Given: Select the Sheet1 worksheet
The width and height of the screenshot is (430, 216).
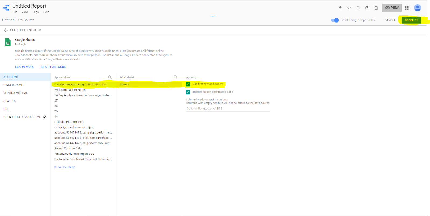Looking at the screenshot, I should pos(149,84).
